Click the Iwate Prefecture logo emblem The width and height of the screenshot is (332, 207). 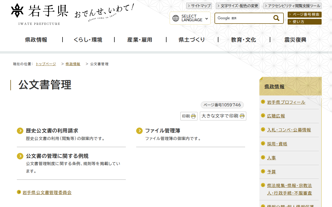click(17, 11)
